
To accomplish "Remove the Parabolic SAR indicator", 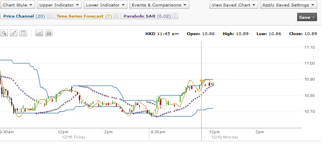I will tap(174, 16).
